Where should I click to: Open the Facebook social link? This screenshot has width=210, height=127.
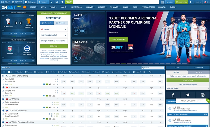click(173, 95)
